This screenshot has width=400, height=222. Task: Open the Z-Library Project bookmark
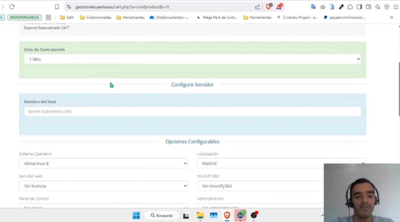(x=298, y=17)
